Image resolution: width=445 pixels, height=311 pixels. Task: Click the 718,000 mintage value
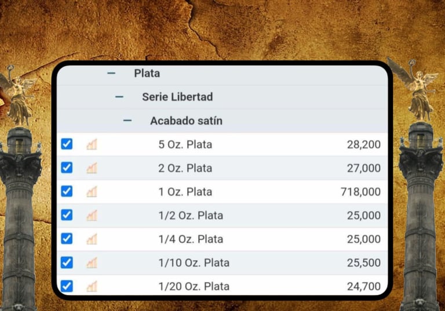(361, 192)
